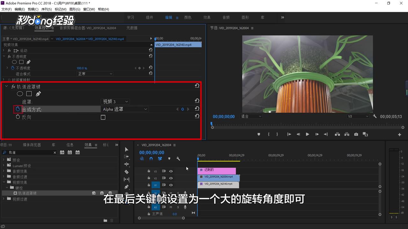Go to In point in program monitor
The image size is (408, 229).
[289, 134]
